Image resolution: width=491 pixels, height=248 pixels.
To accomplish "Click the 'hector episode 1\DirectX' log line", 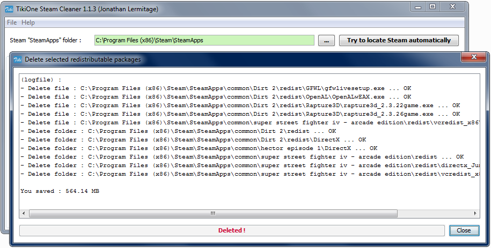I will (199, 148).
